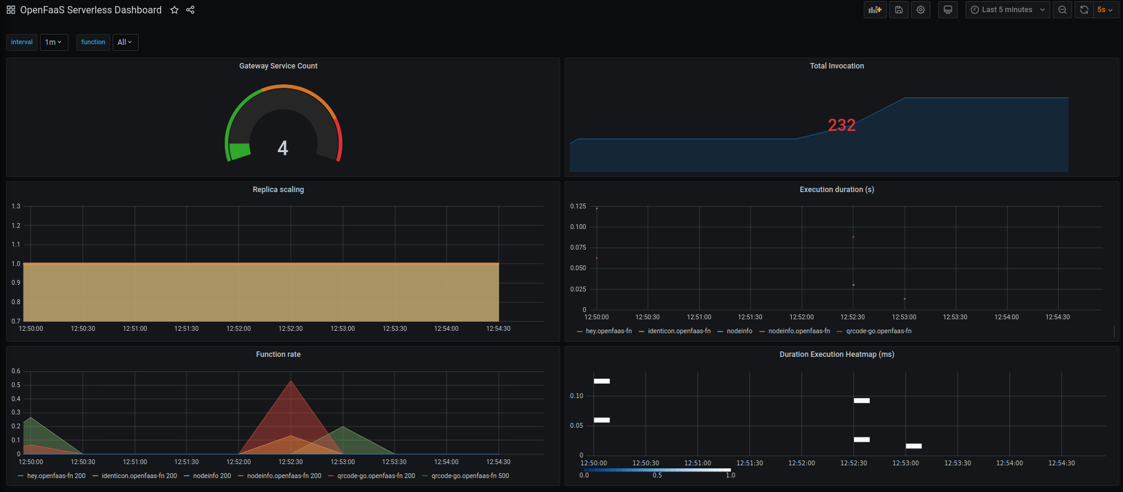Toggle qrcode-go.openfaas-fn in Execution duration legend
Viewport: 1123px width, 492px height.
point(878,331)
